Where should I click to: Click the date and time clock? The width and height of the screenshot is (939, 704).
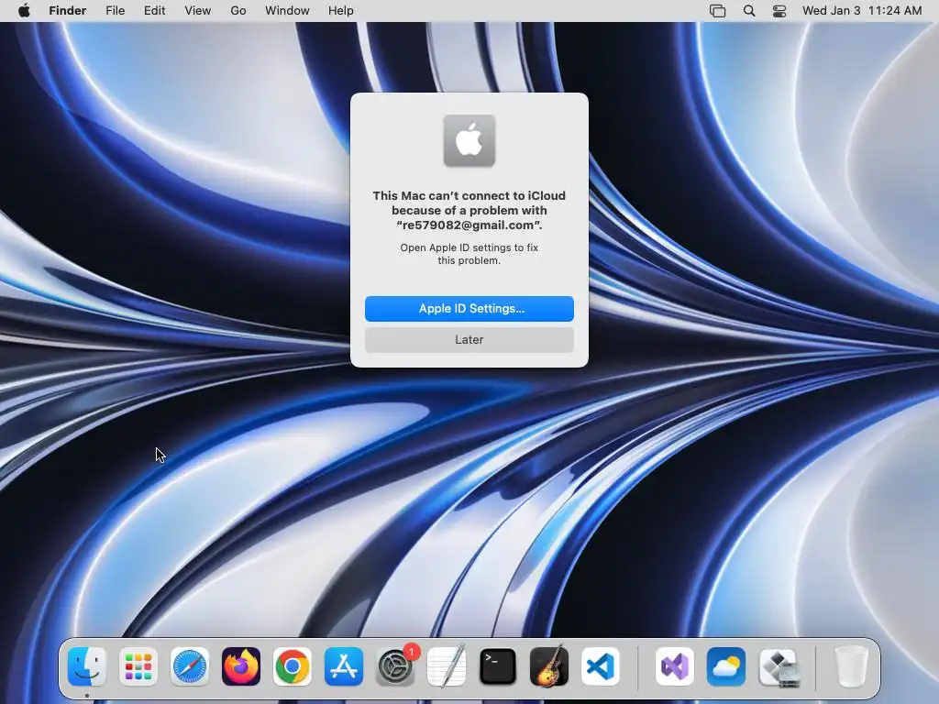862,10
